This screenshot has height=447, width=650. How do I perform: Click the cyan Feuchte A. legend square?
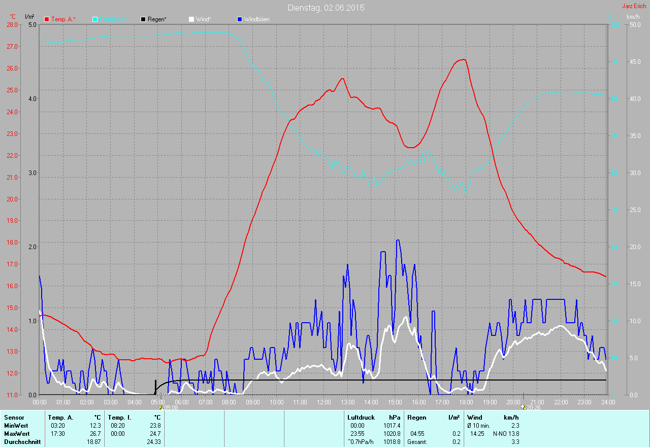point(95,19)
